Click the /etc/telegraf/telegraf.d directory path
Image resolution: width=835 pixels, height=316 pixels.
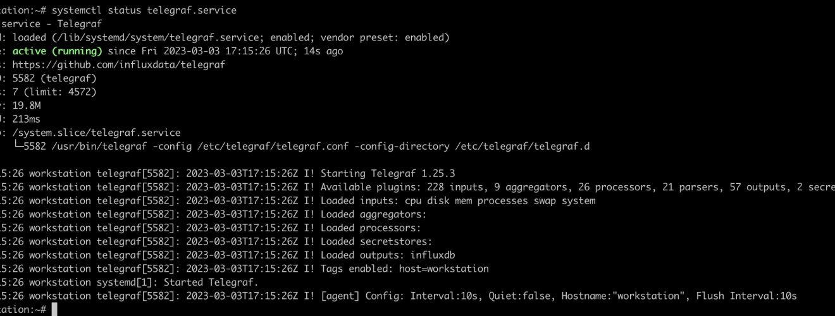pos(523,146)
